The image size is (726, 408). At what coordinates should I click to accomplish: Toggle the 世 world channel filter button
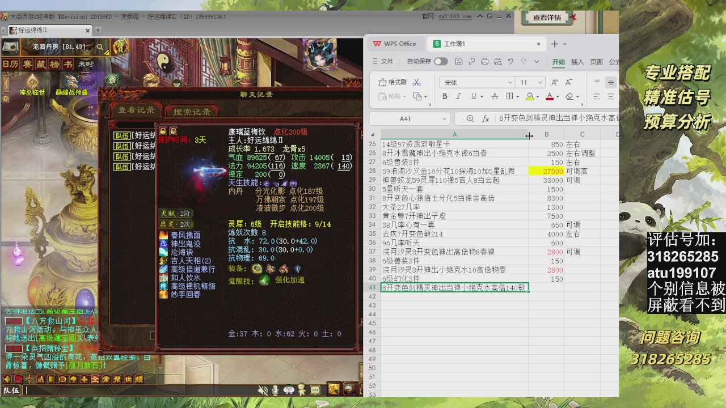point(128,379)
